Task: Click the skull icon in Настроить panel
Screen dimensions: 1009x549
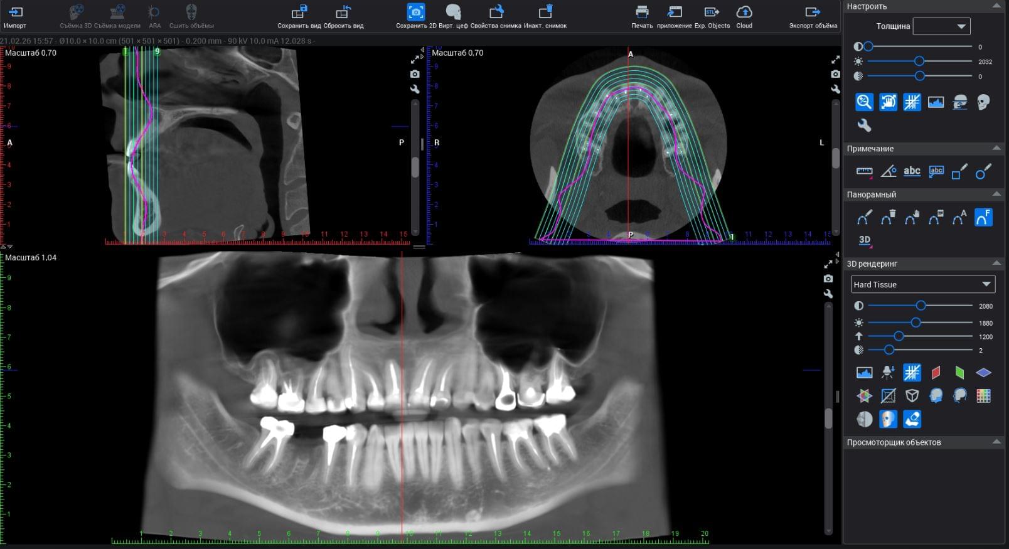Action: point(983,102)
